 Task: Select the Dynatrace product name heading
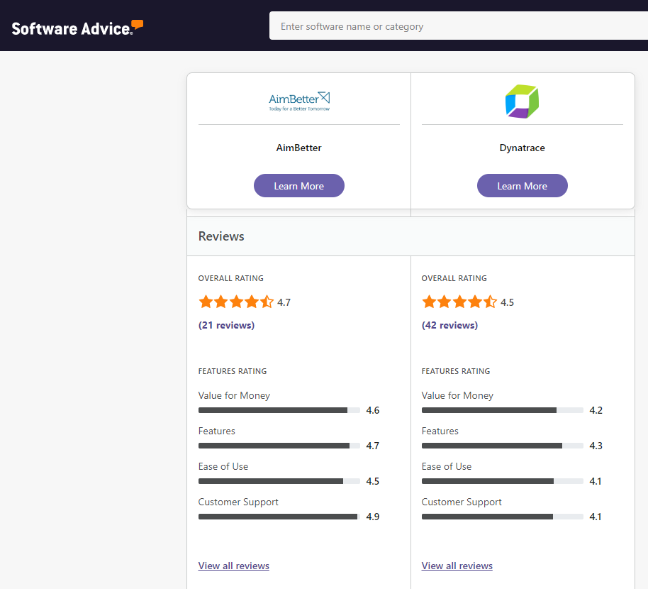(x=522, y=148)
